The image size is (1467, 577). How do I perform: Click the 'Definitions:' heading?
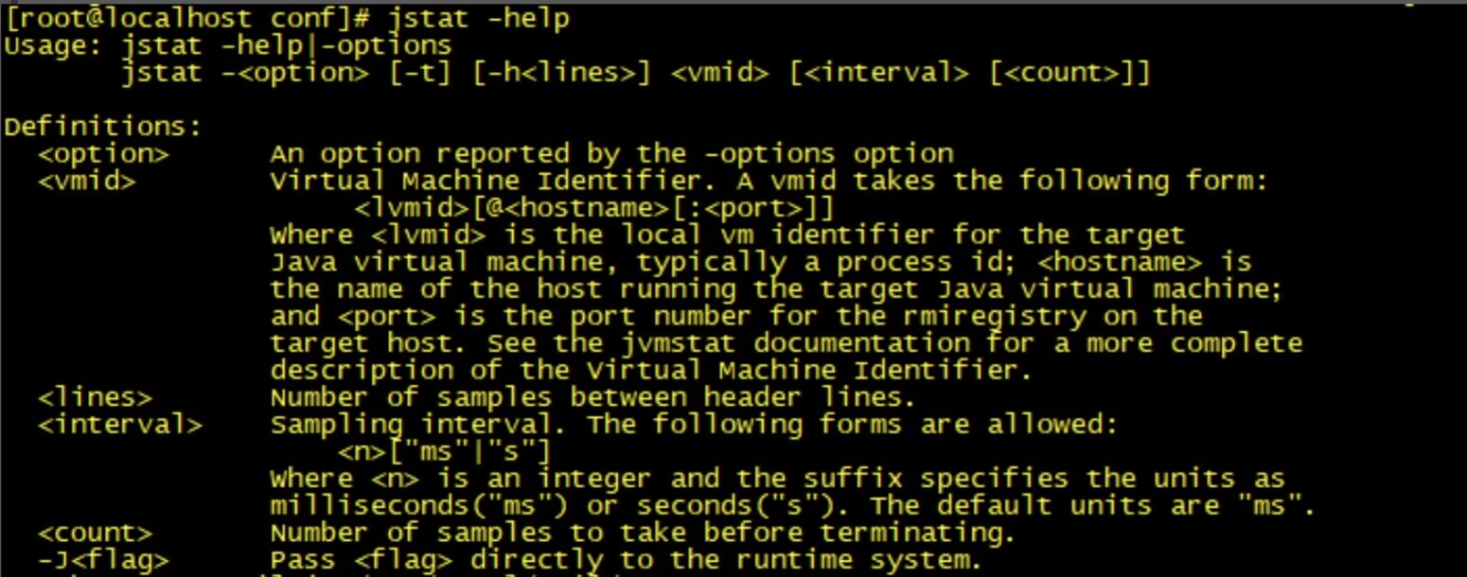(x=103, y=127)
